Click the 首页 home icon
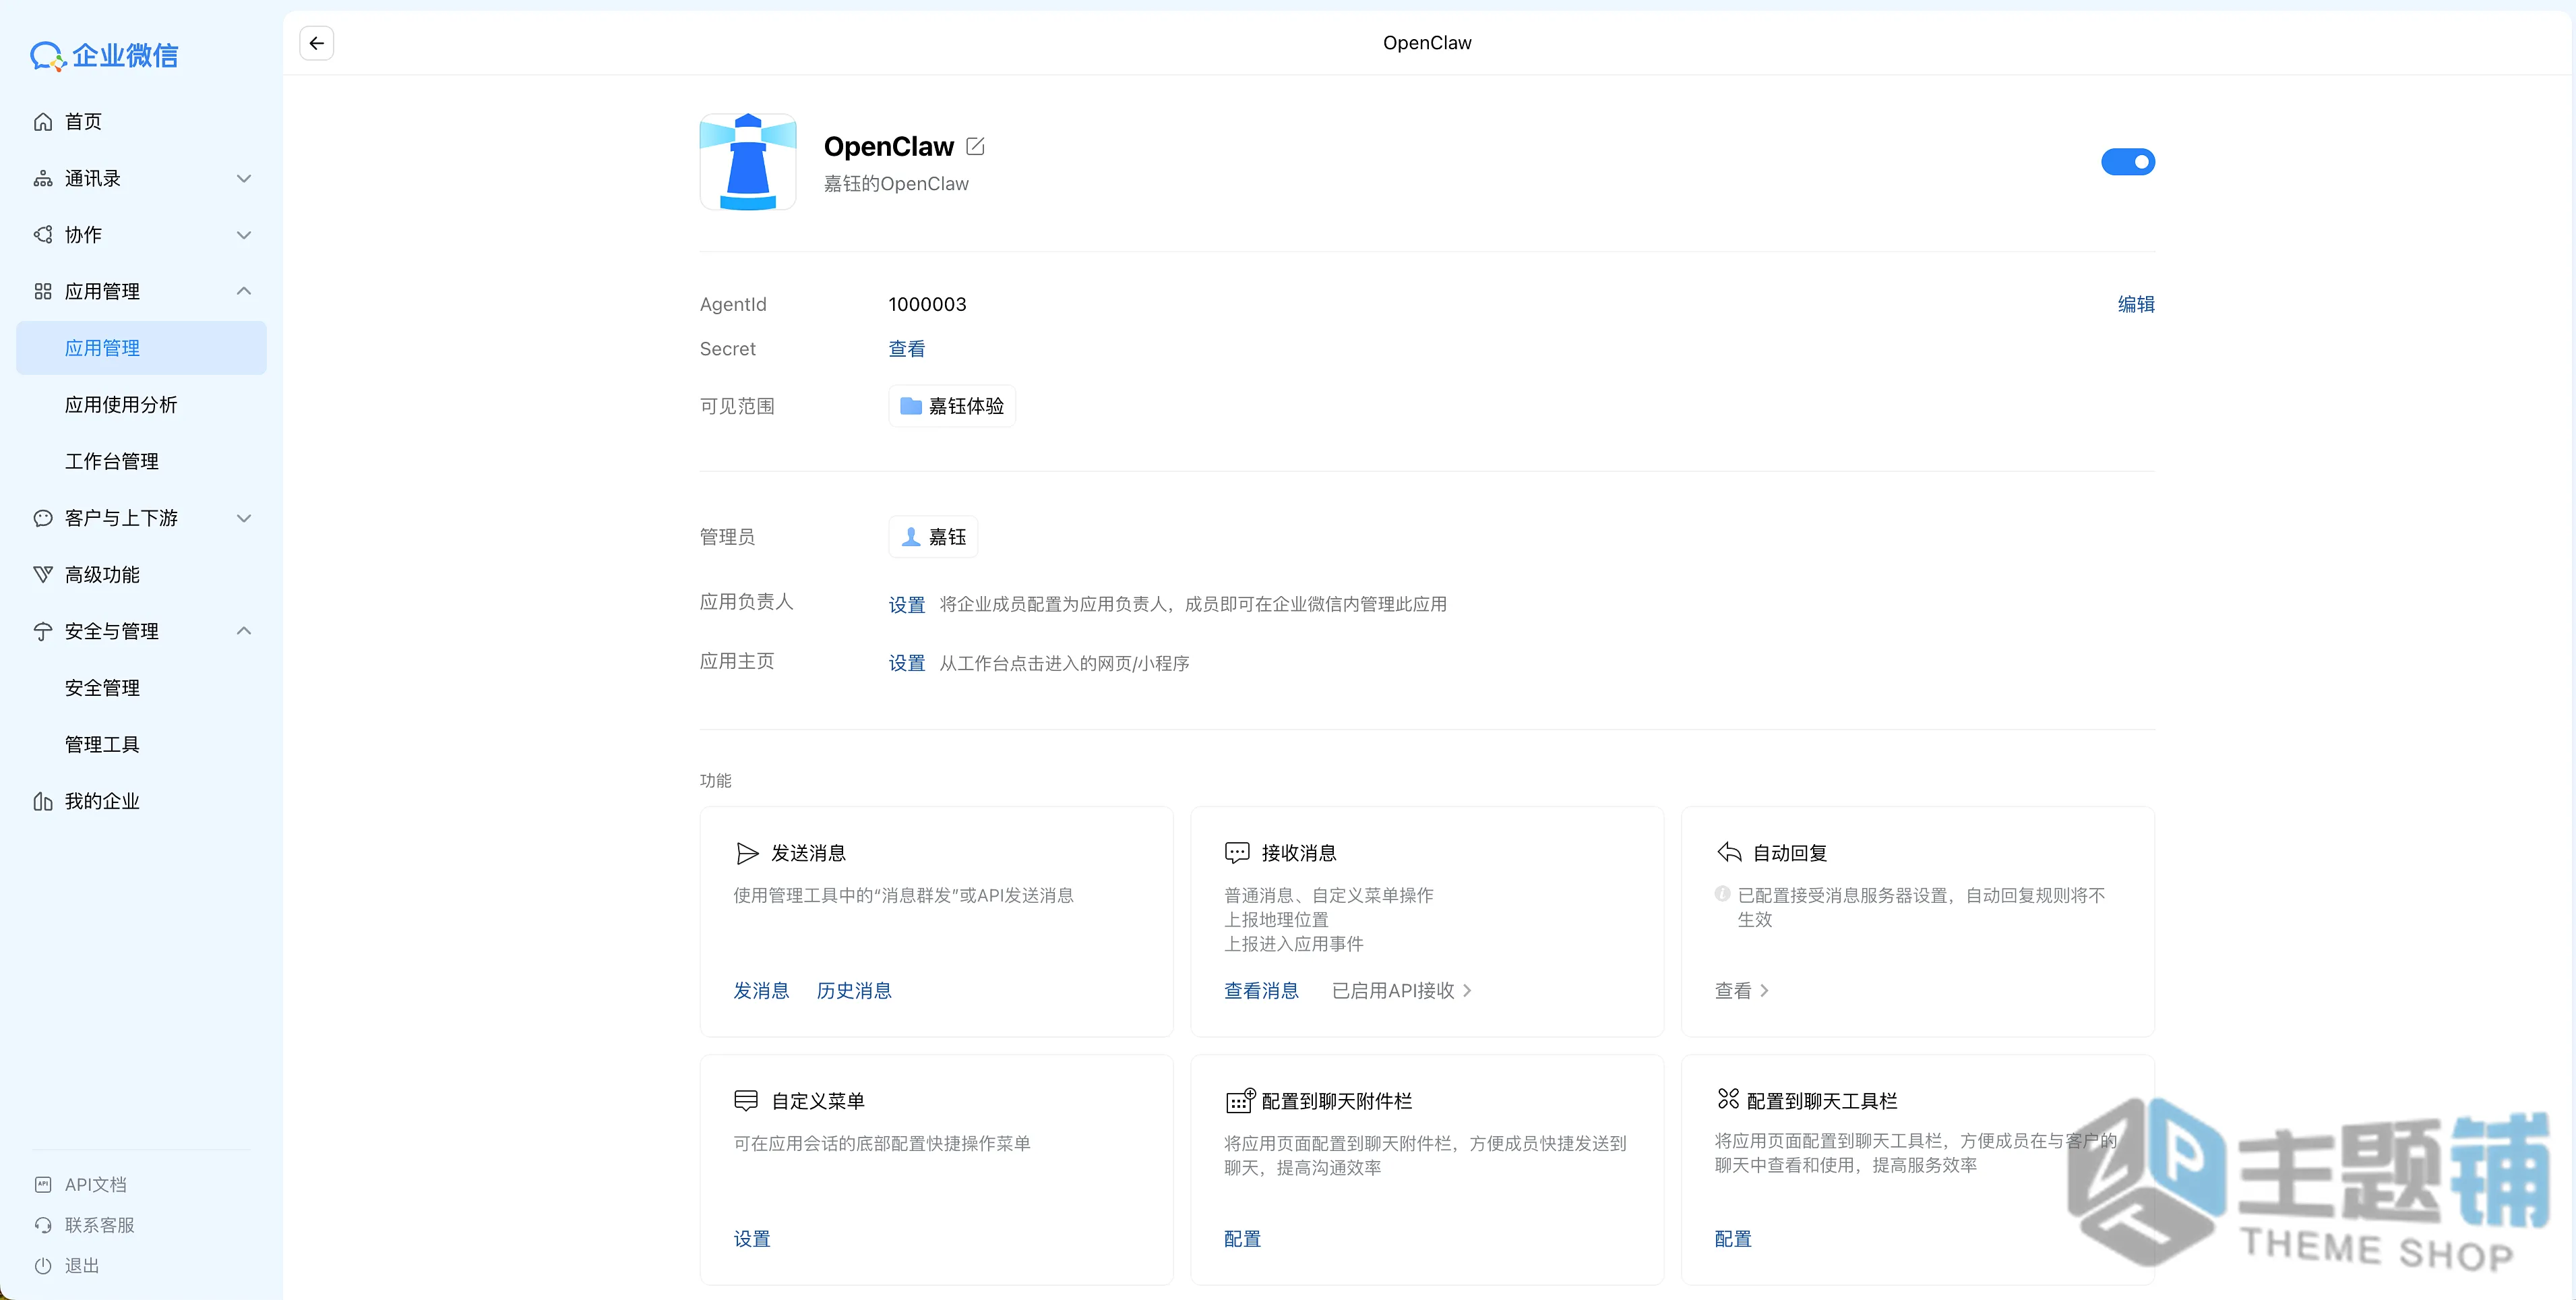This screenshot has width=2576, height=1300. pyautogui.click(x=43, y=122)
